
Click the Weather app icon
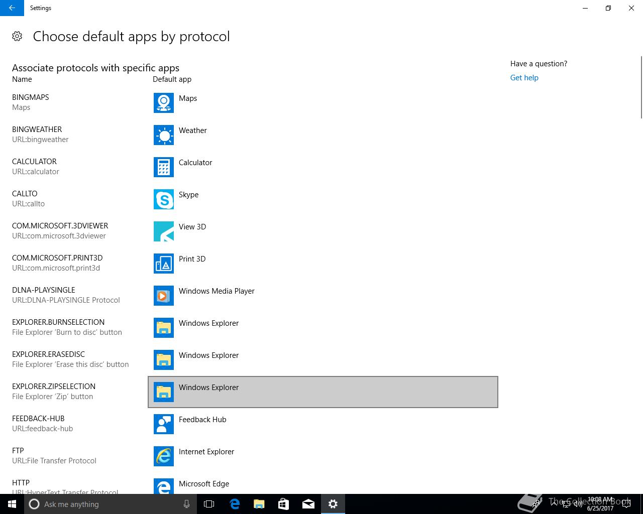tap(164, 135)
